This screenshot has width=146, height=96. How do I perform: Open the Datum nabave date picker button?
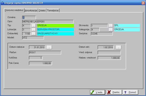click(x=49, y=47)
